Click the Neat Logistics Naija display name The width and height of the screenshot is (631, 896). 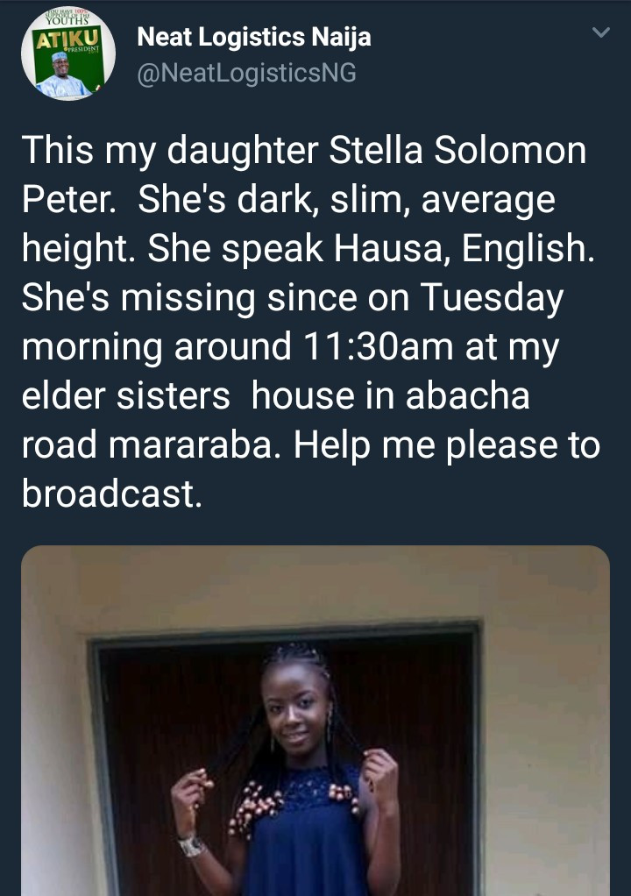pyautogui.click(x=254, y=38)
